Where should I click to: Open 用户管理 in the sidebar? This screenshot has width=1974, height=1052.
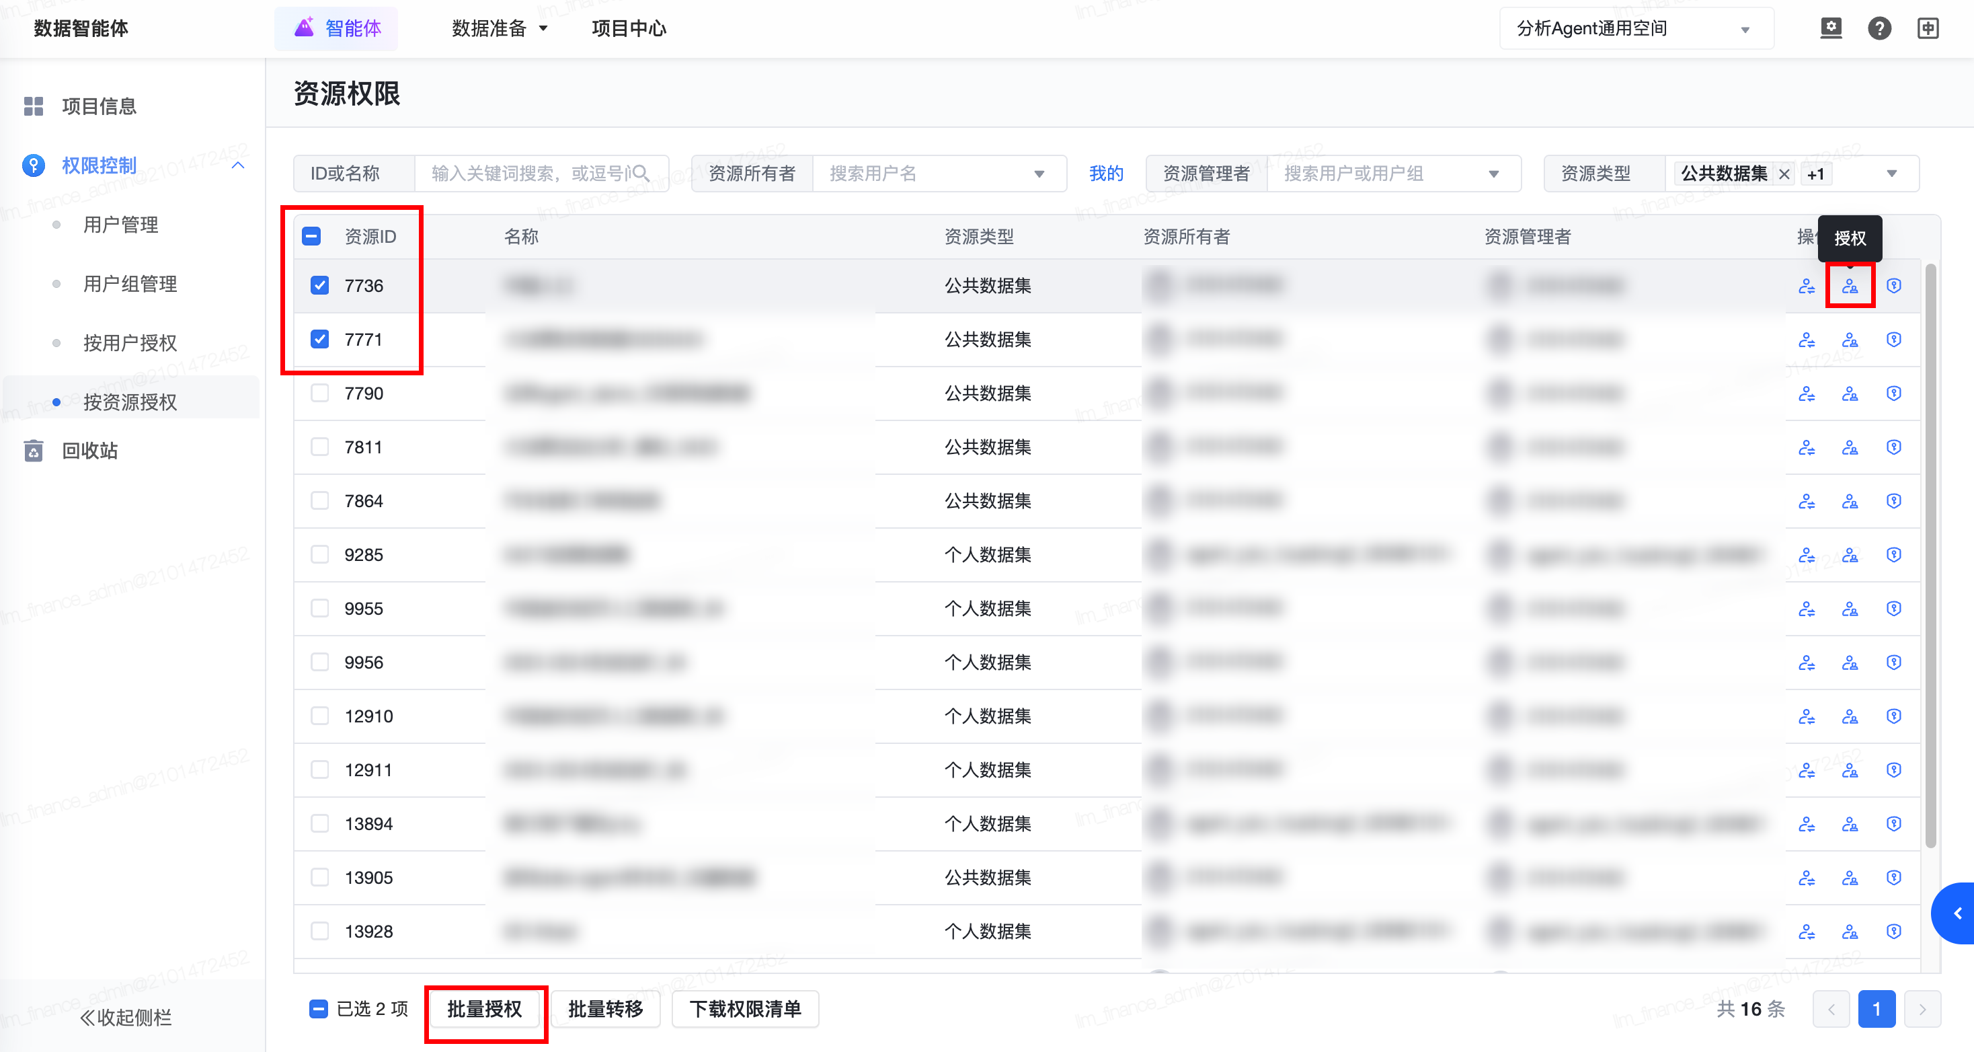coord(121,225)
